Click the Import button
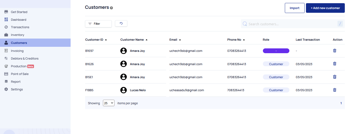 pyautogui.click(x=295, y=8)
